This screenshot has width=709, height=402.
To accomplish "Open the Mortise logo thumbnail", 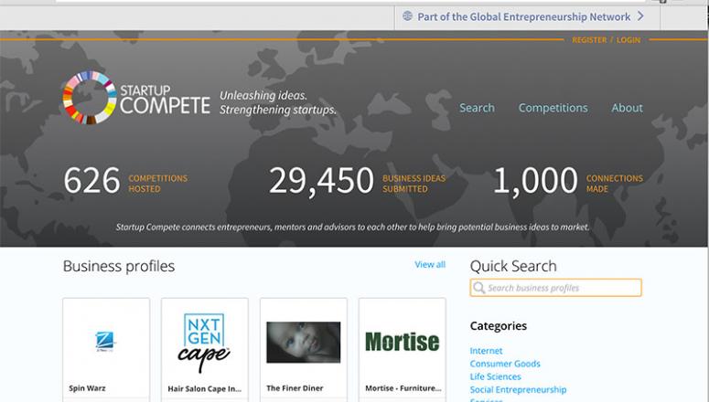I will click(x=402, y=342).
